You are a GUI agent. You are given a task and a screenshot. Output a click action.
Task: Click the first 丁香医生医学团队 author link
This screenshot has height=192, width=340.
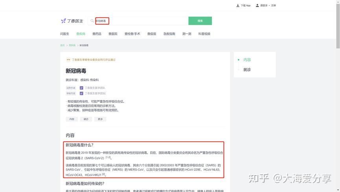95,88
